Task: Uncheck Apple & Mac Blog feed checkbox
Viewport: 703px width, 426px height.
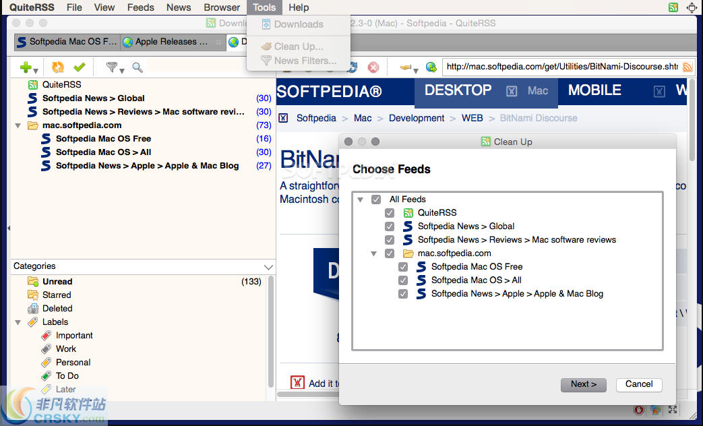Action: [x=403, y=294]
